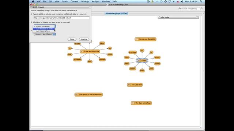This screenshot has height=131, width=234.
Task: Select the emma keyword node
Action: 157,57
